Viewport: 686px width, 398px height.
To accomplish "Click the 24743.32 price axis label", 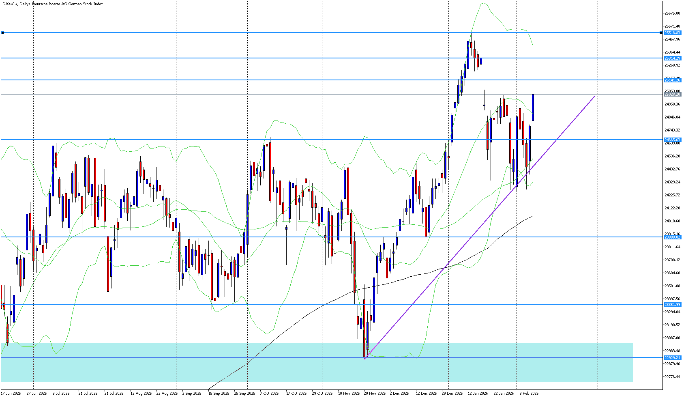I will (x=673, y=130).
